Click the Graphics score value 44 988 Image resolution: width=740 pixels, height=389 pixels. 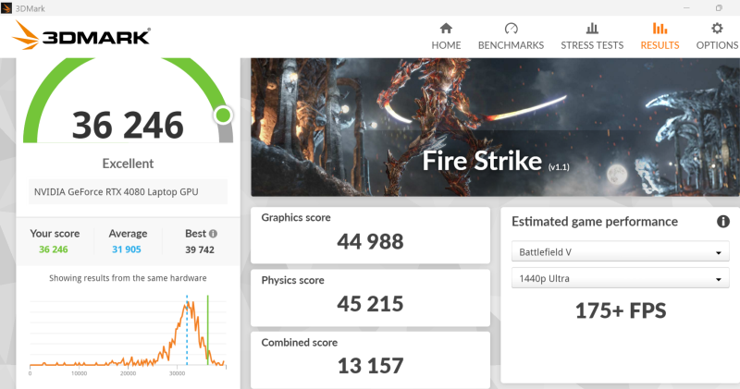click(371, 241)
